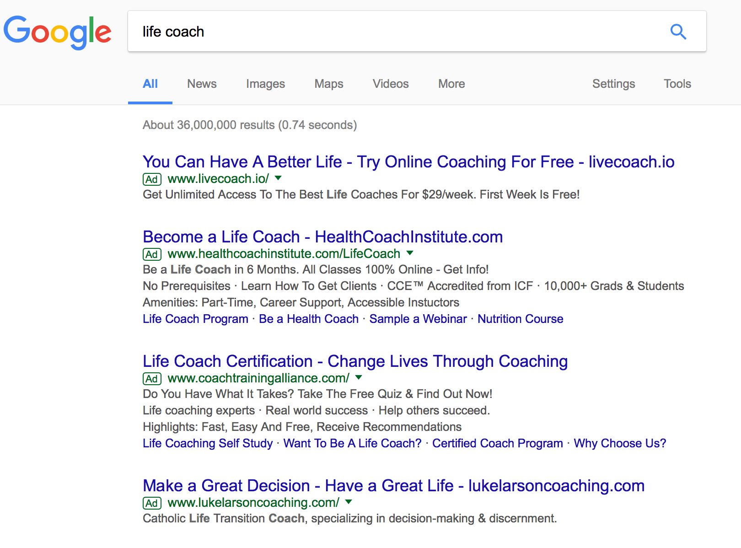This screenshot has width=741, height=548.
Task: Click the 'No Prerequisites · Learn How To Get Clients' line
Action: (x=413, y=286)
